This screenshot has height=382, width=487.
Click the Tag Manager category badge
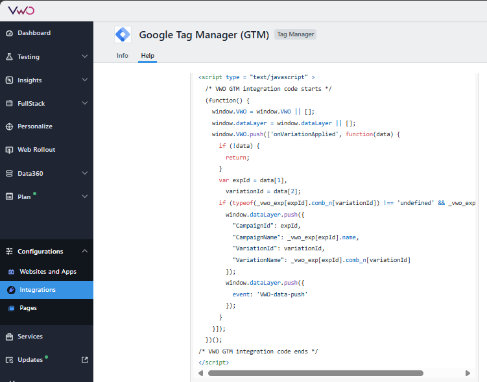coord(295,34)
